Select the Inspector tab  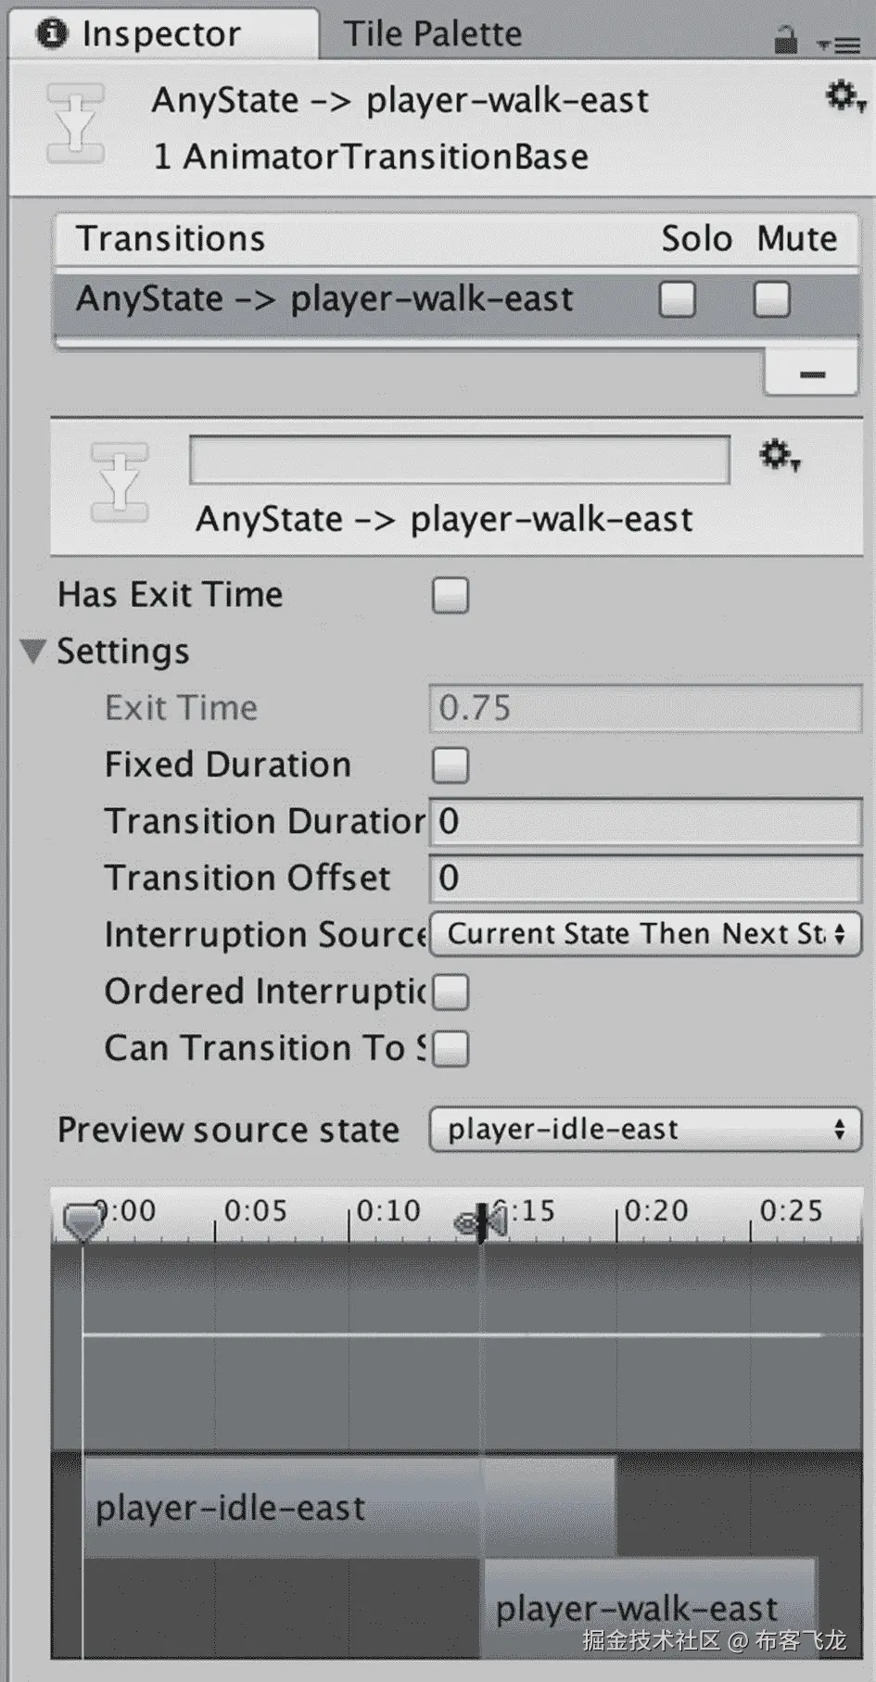coord(164,33)
